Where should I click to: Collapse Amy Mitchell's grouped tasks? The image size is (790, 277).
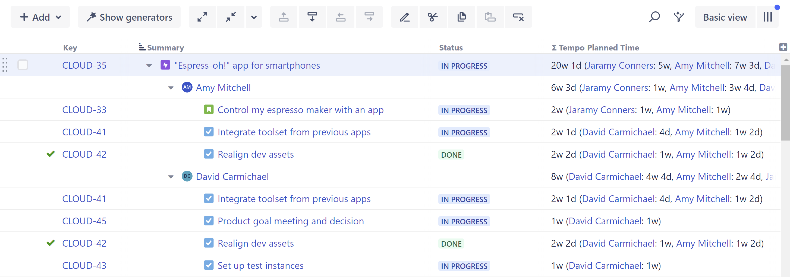[171, 88]
